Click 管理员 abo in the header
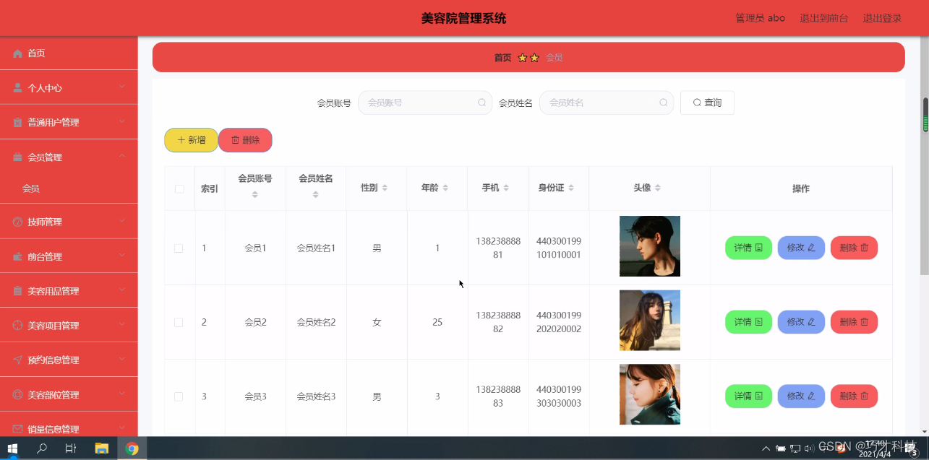The image size is (929, 460). coord(760,18)
